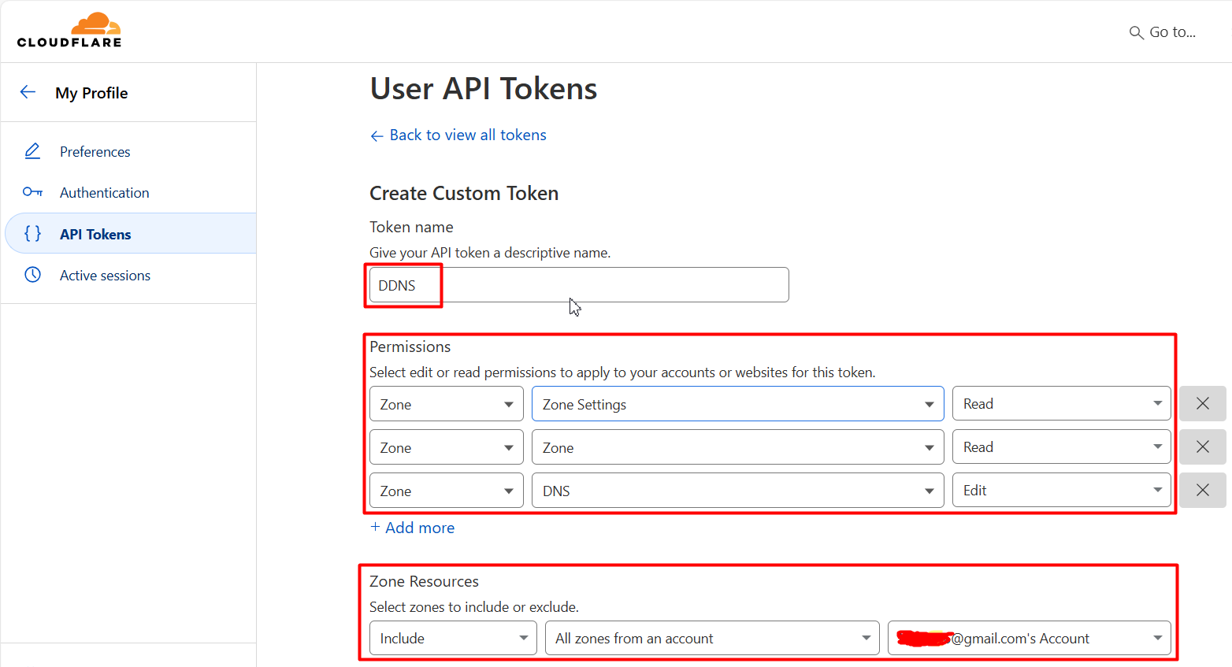Remove the Zone Settings permission row
The width and height of the screenshot is (1232, 667).
1202,404
